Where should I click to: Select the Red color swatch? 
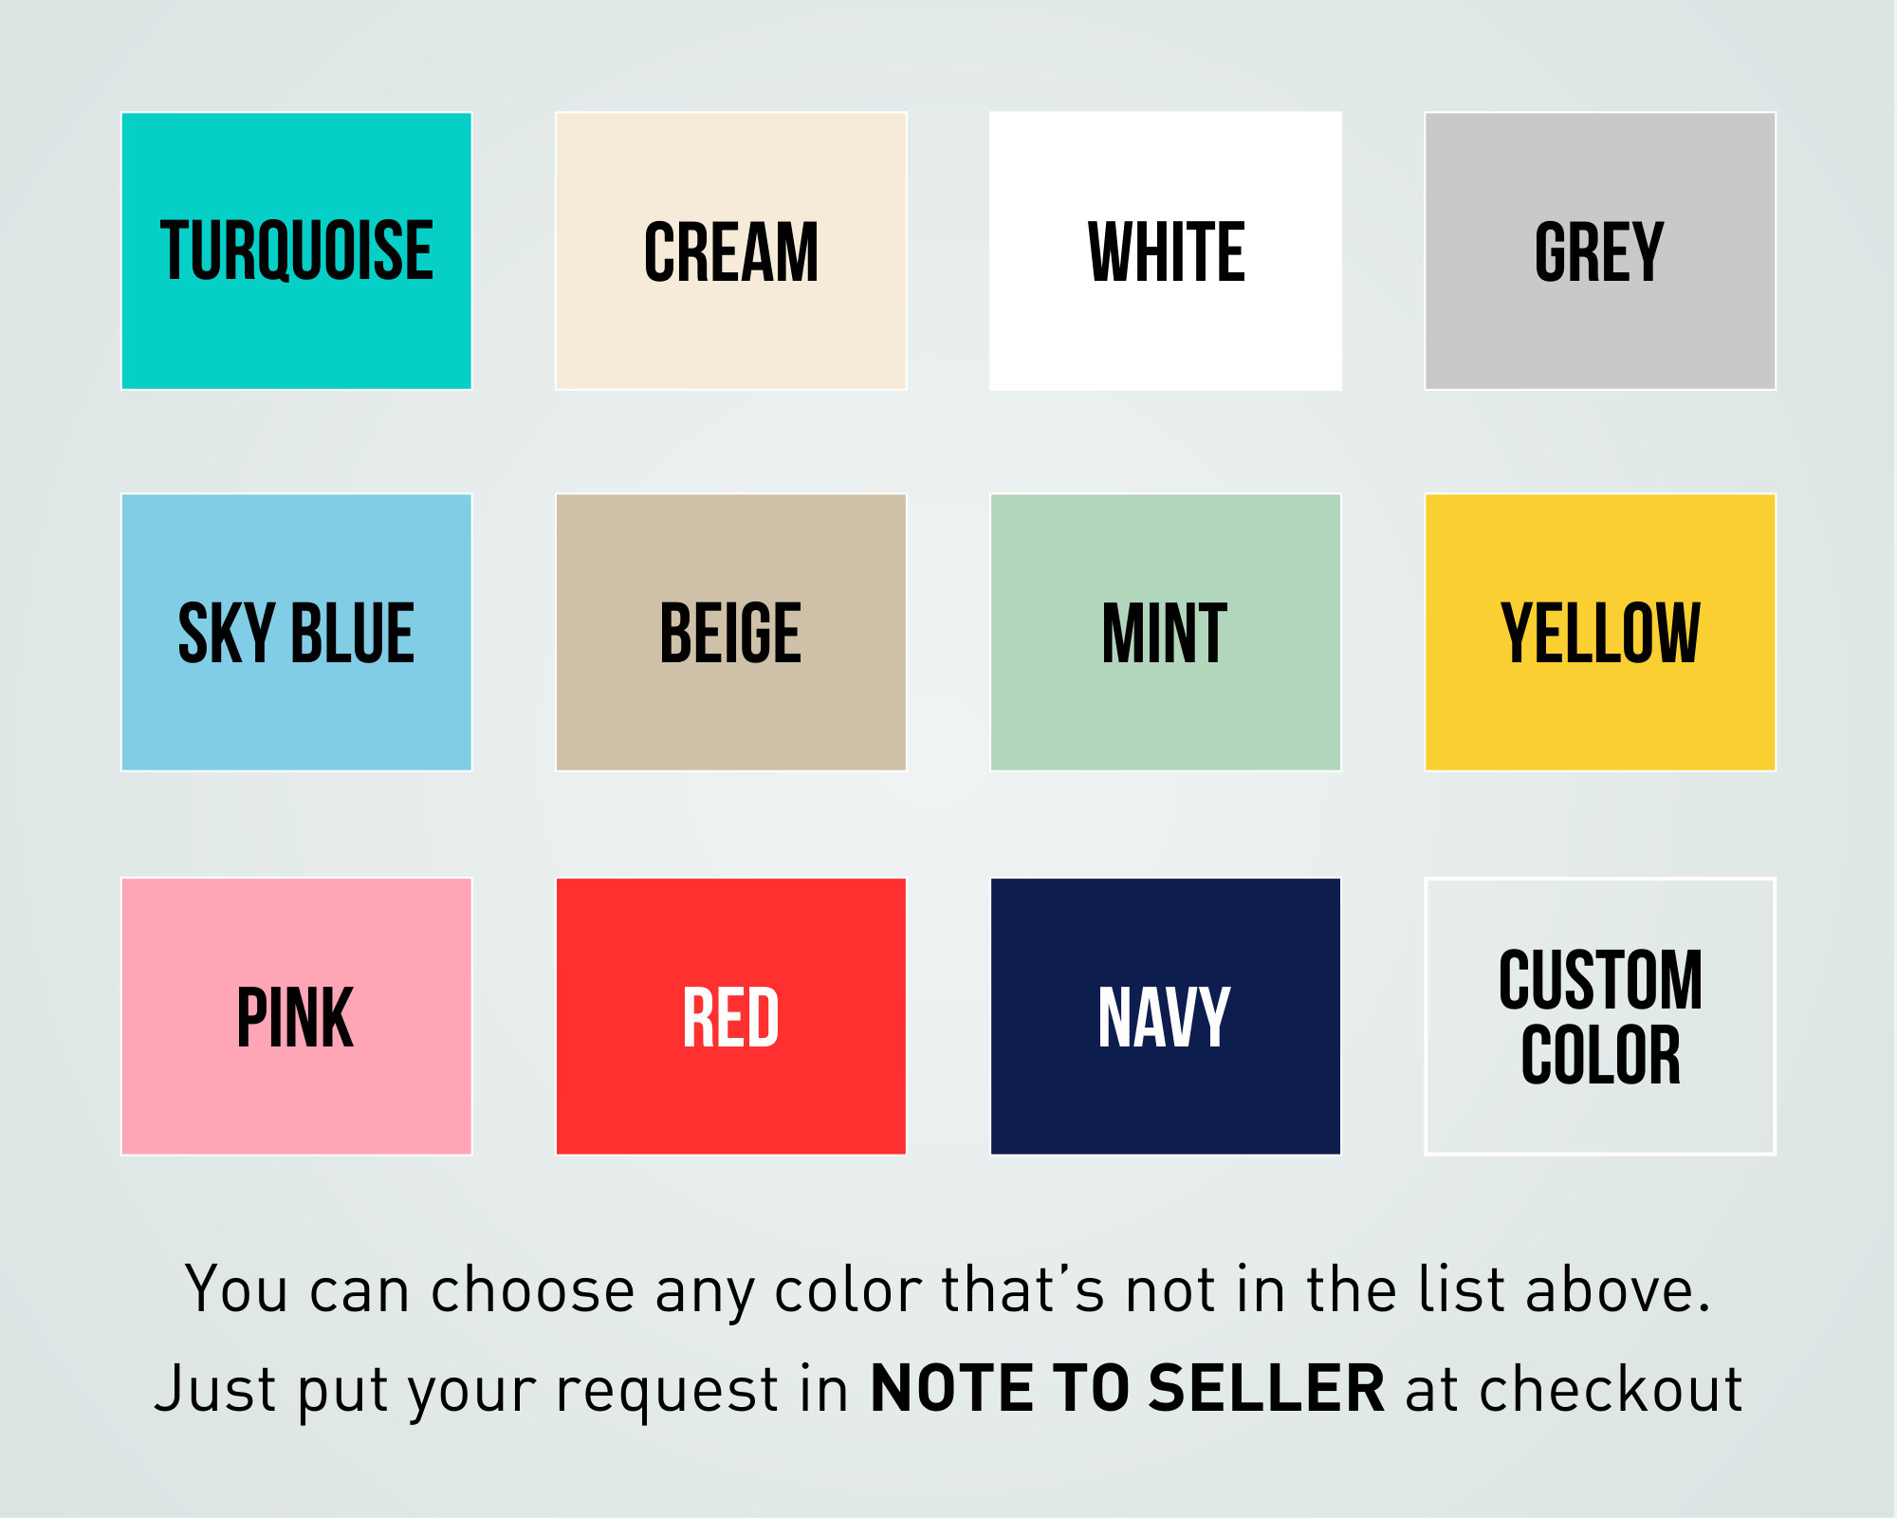pos(731,1016)
